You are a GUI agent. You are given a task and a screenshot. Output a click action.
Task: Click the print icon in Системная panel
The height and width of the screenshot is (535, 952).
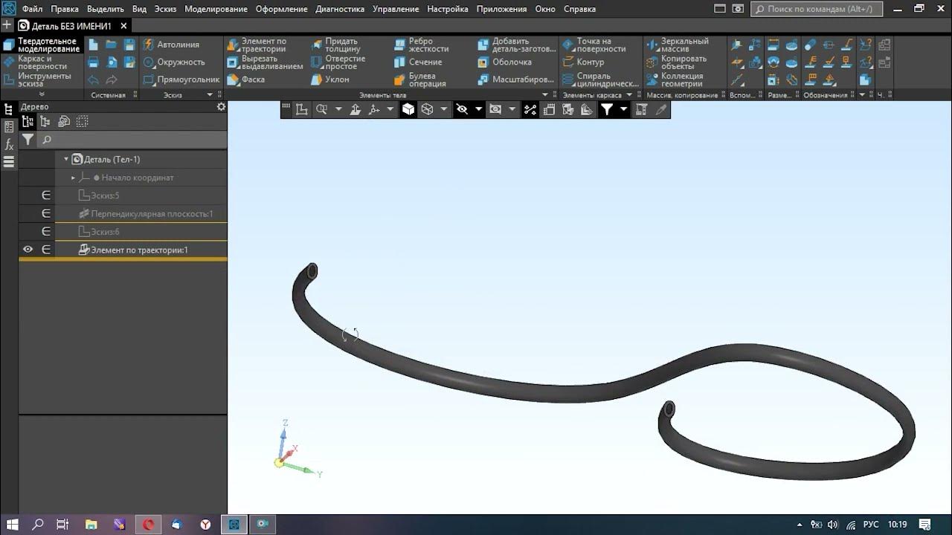click(x=94, y=62)
